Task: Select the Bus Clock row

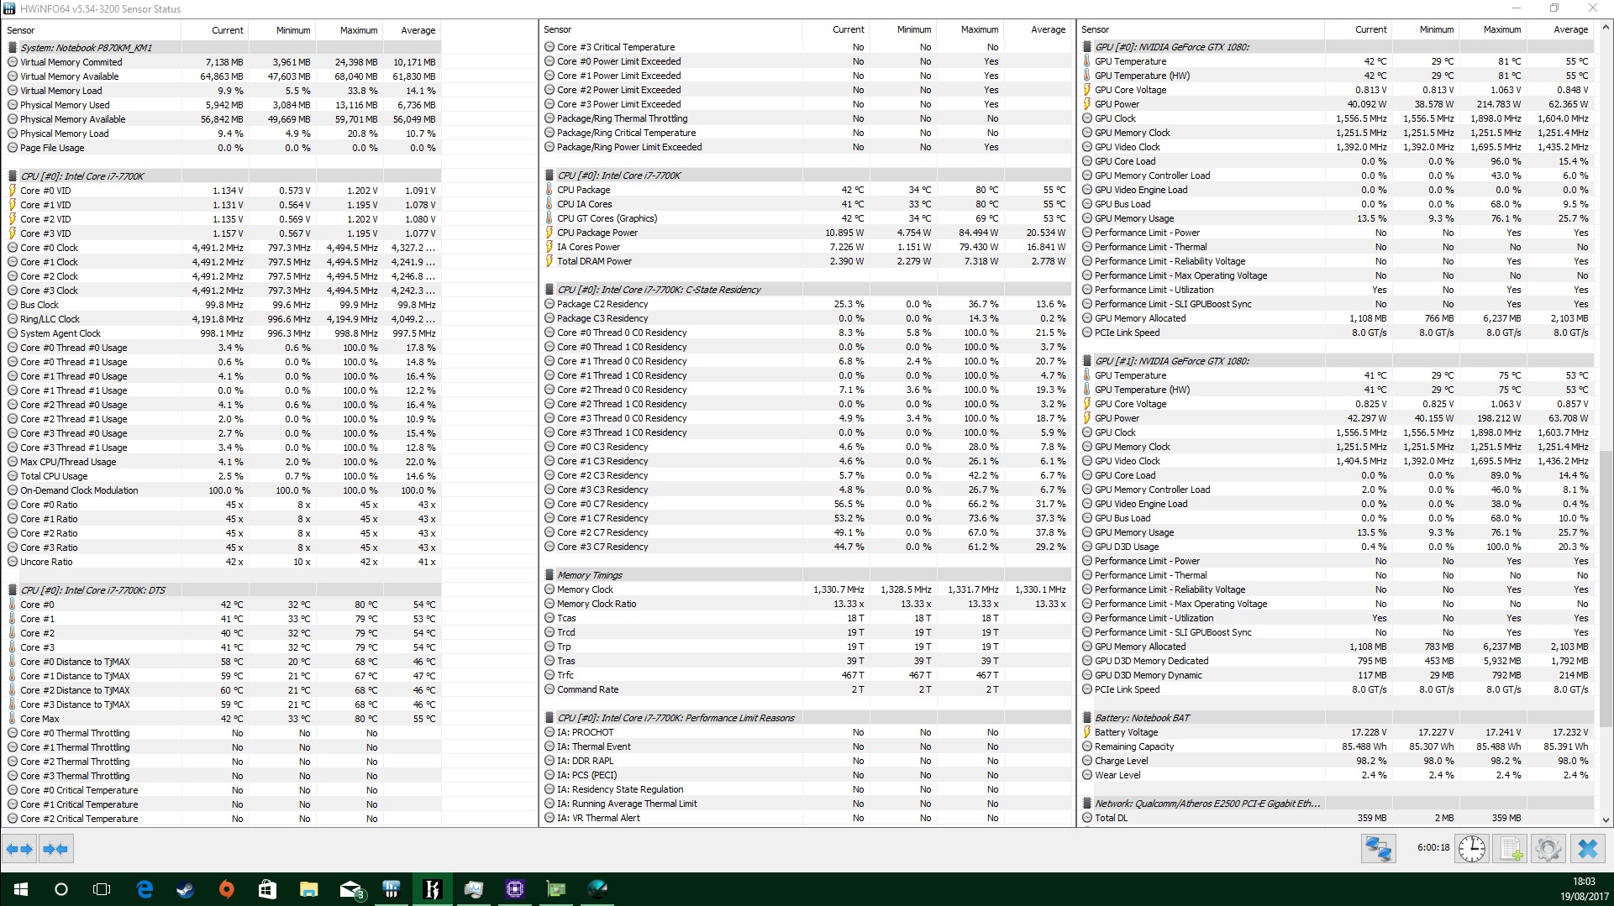Action: tap(222, 305)
